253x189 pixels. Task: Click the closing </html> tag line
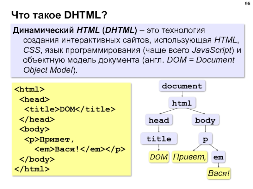[x=32, y=169]
